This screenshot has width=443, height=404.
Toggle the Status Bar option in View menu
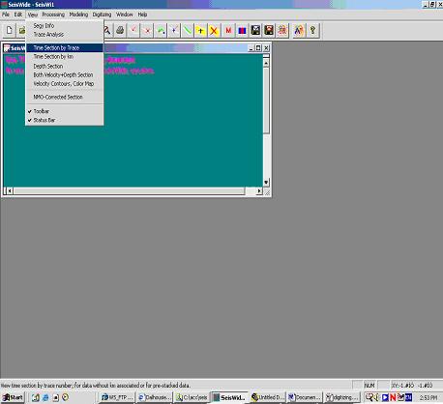(65, 120)
